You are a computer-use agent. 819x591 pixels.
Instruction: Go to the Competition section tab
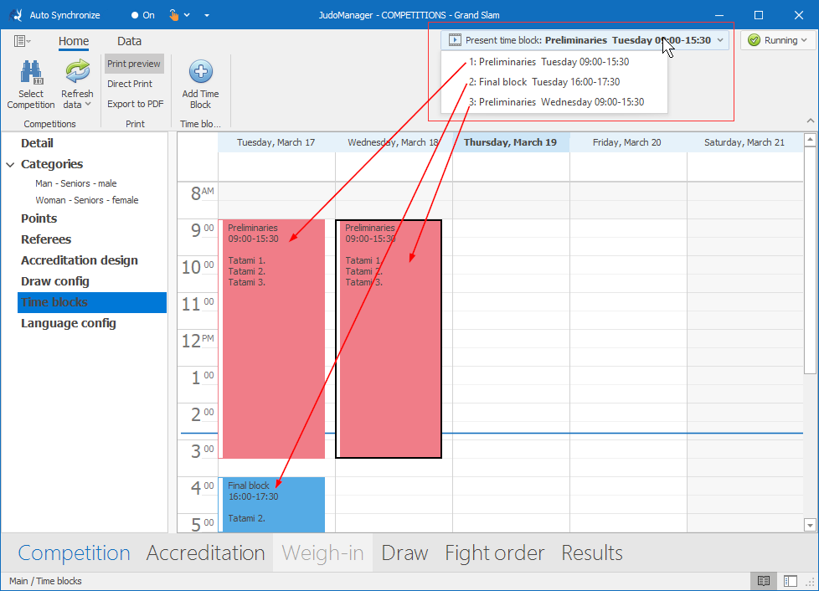click(x=74, y=552)
